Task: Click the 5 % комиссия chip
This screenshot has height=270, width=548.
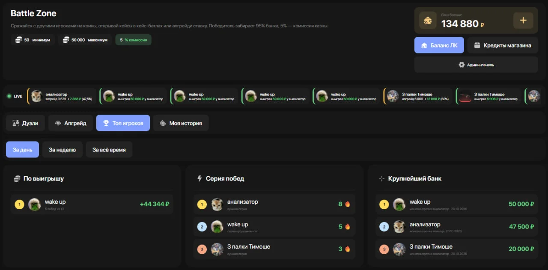Action: click(133, 40)
